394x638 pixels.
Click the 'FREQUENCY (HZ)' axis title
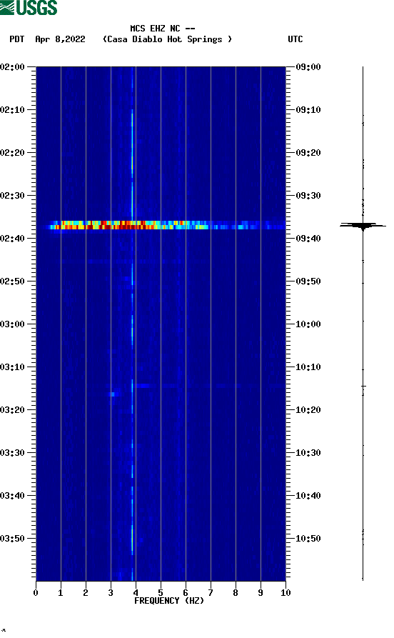point(168,601)
